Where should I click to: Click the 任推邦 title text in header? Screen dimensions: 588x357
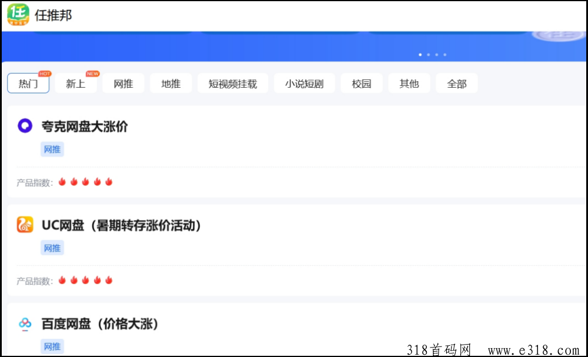tap(54, 15)
